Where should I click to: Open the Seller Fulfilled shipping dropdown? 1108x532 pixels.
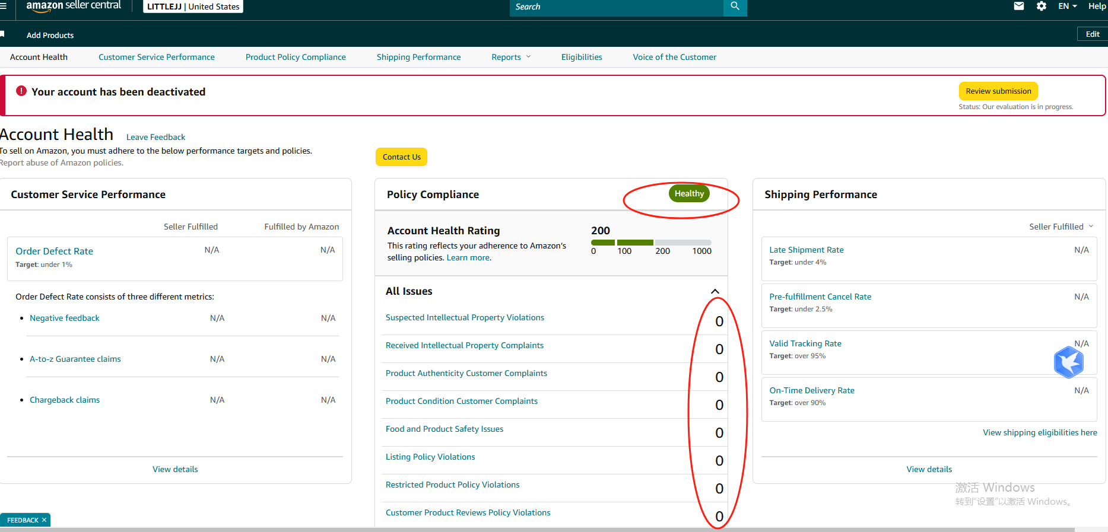click(1061, 227)
